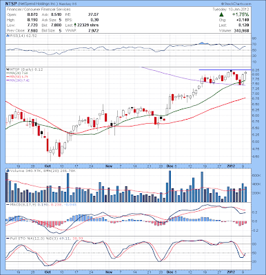Click the P/E value 27.07

(93, 14)
